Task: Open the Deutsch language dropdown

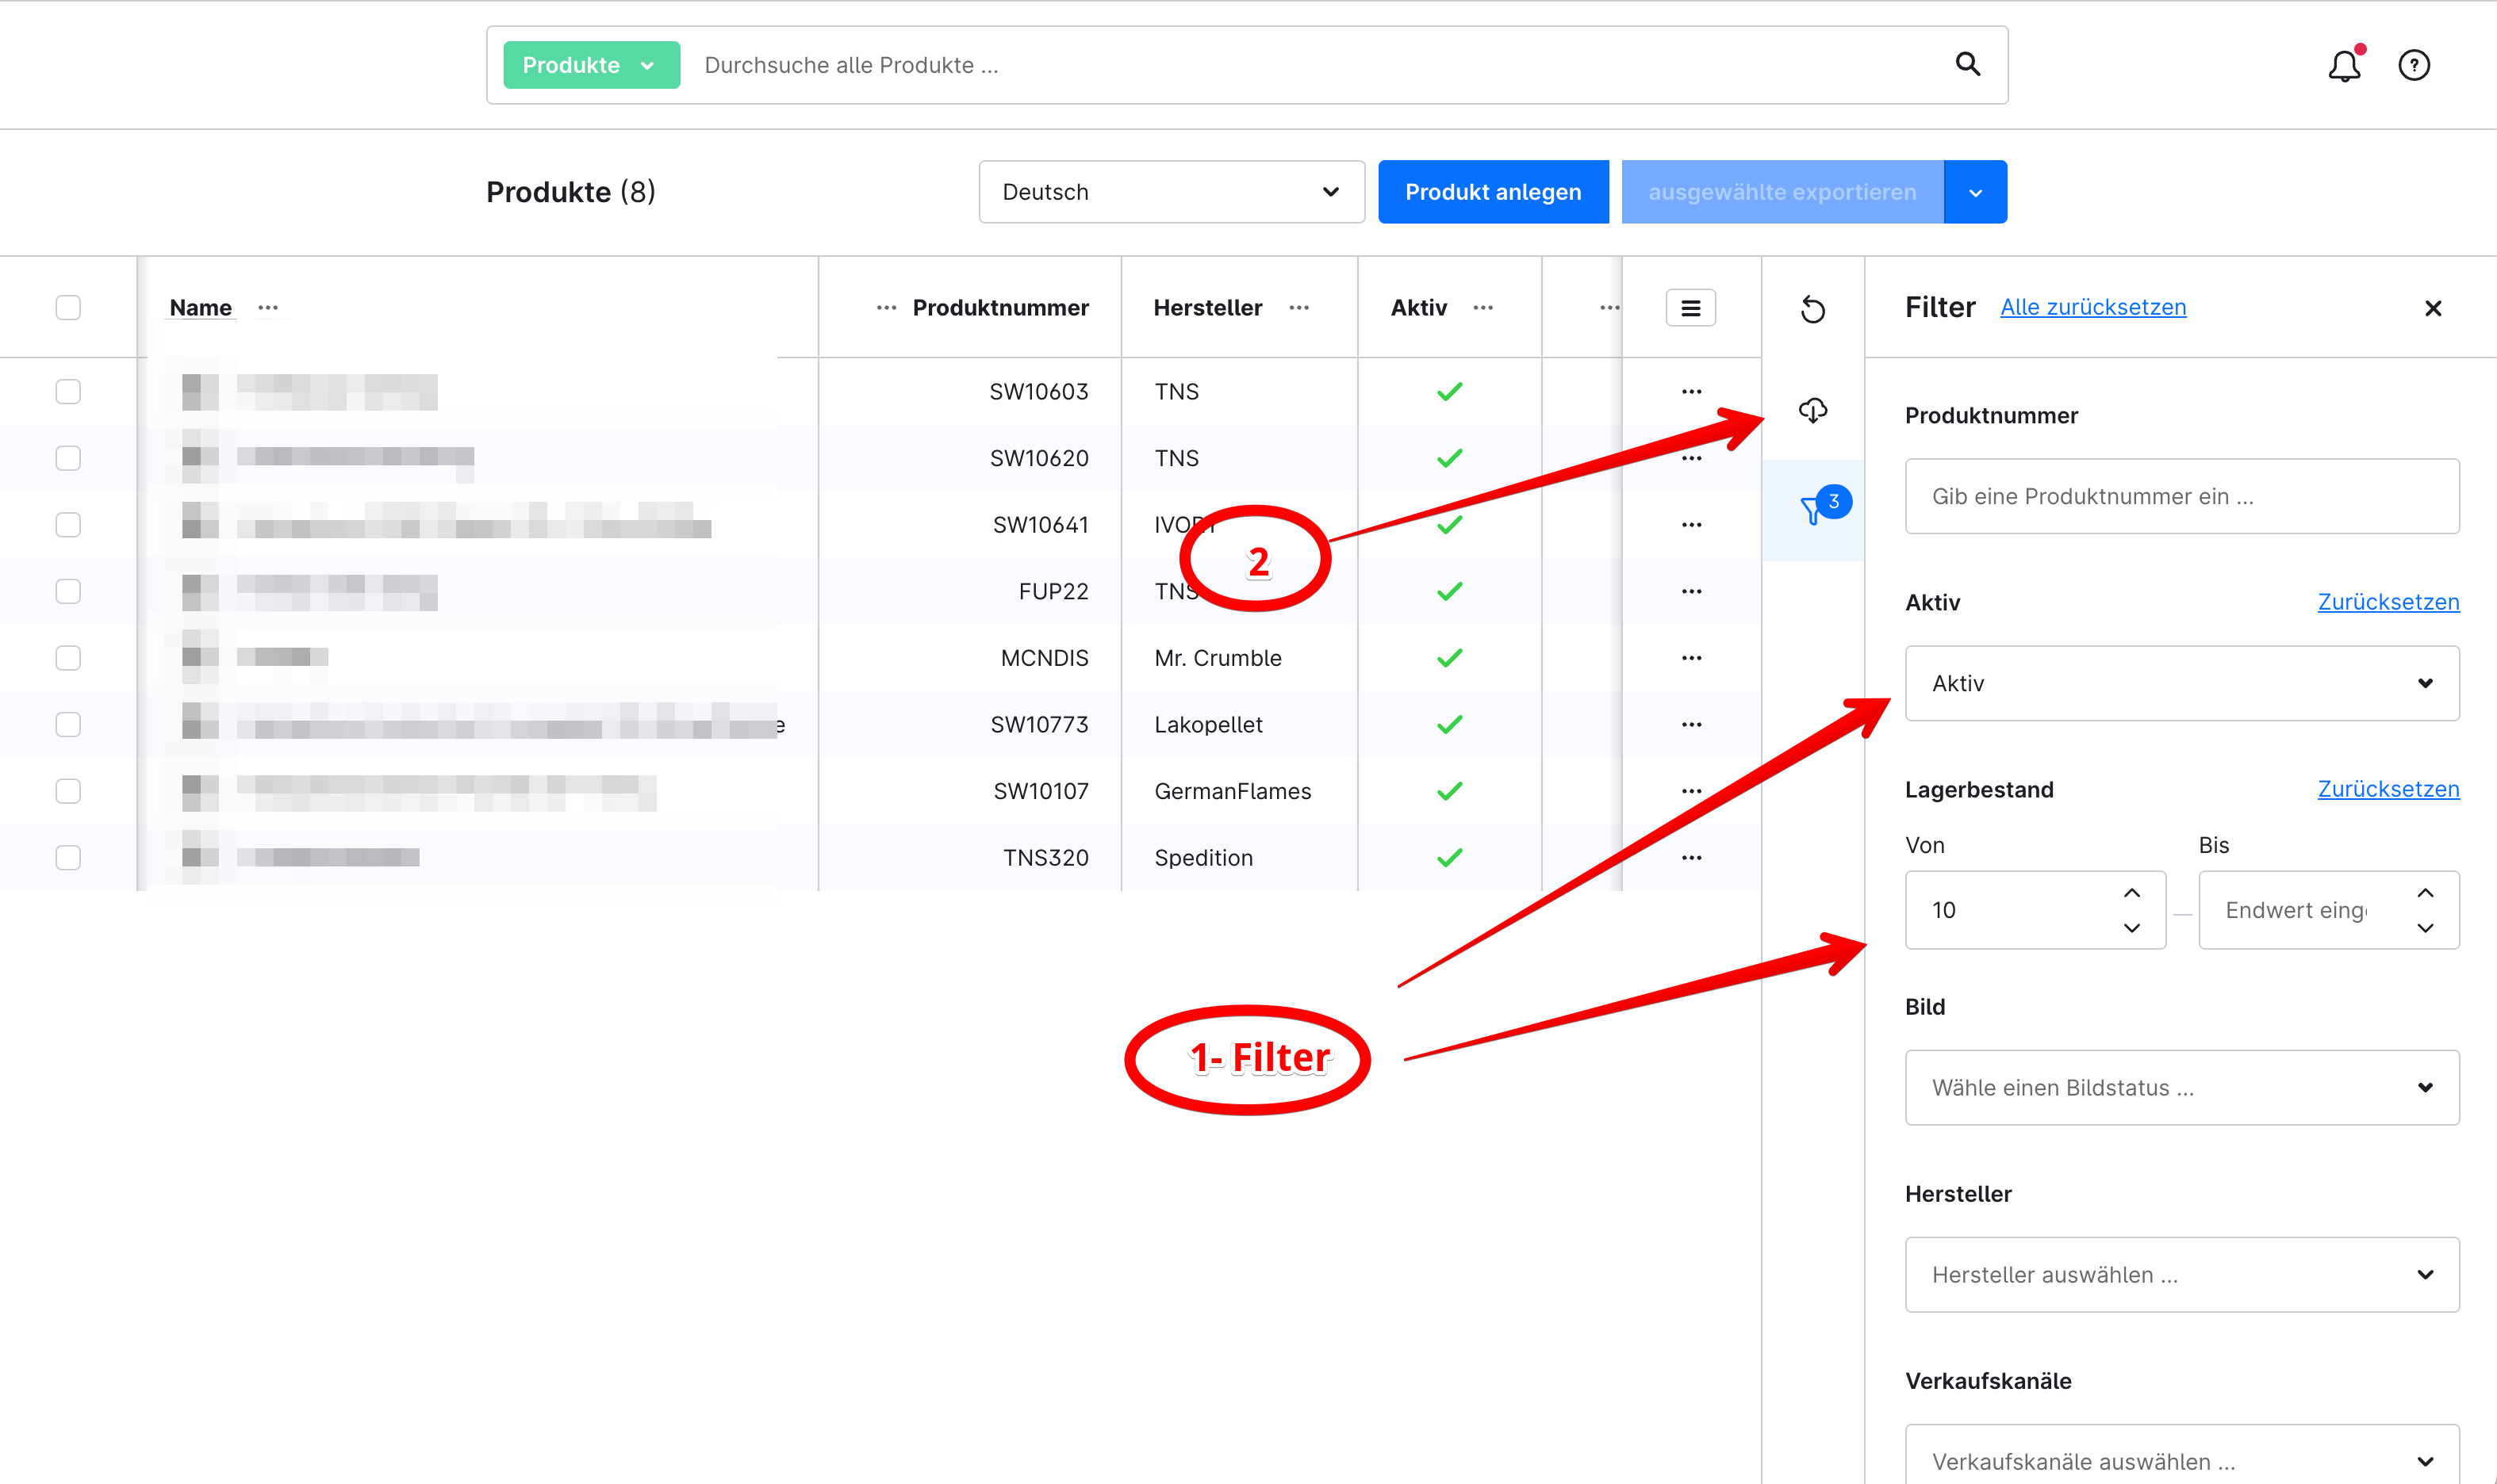Action: tap(1172, 192)
